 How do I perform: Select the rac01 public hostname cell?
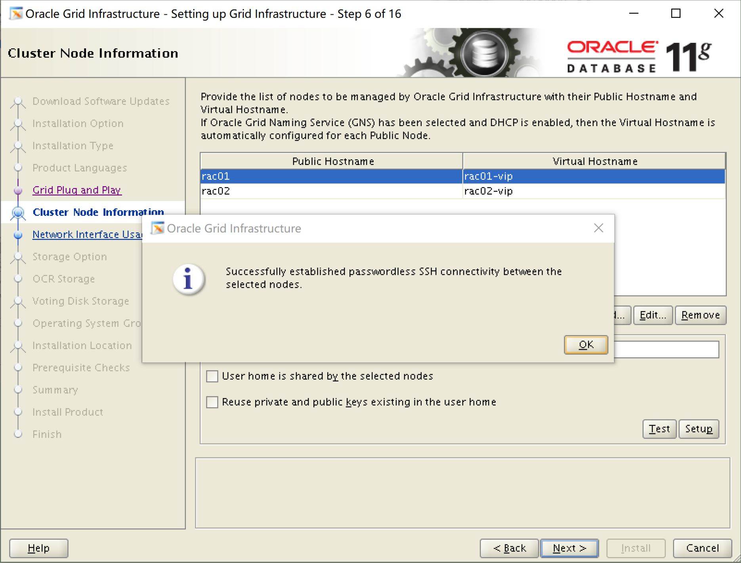331,176
